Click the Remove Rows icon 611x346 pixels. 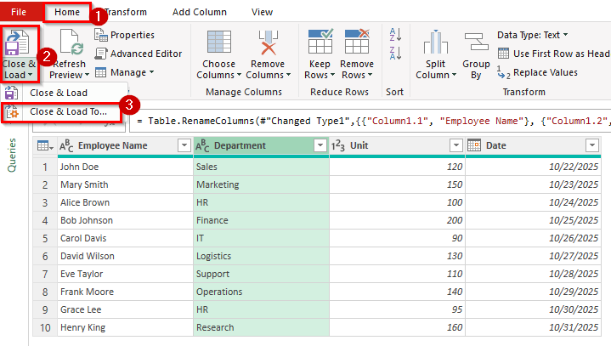click(357, 42)
